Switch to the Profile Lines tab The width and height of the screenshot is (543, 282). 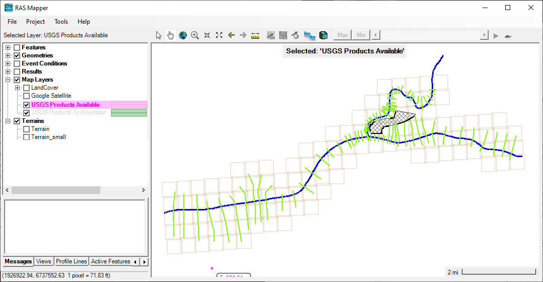71,261
